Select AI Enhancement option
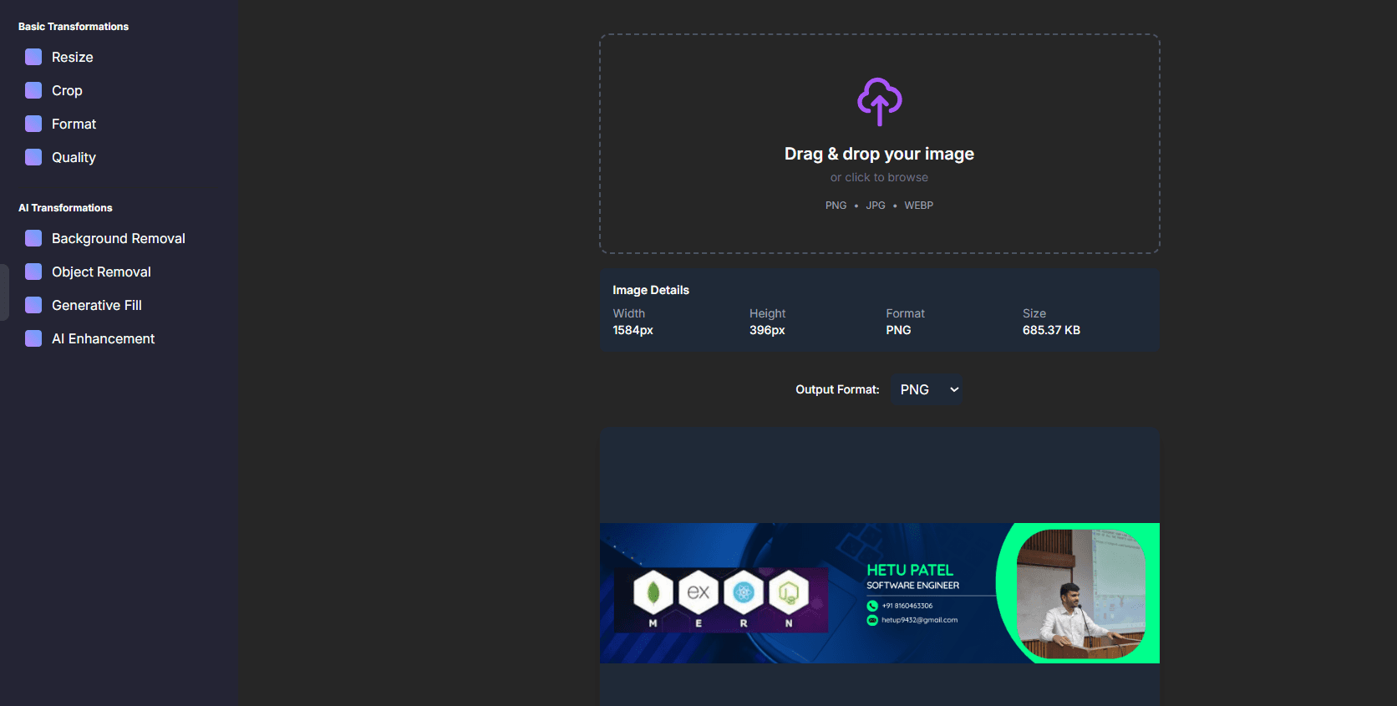 click(103, 338)
